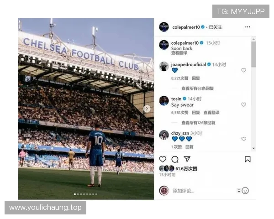This screenshot has width=274, height=219.
Task: Toggle the 已关注 following status
Action: pos(215,27)
